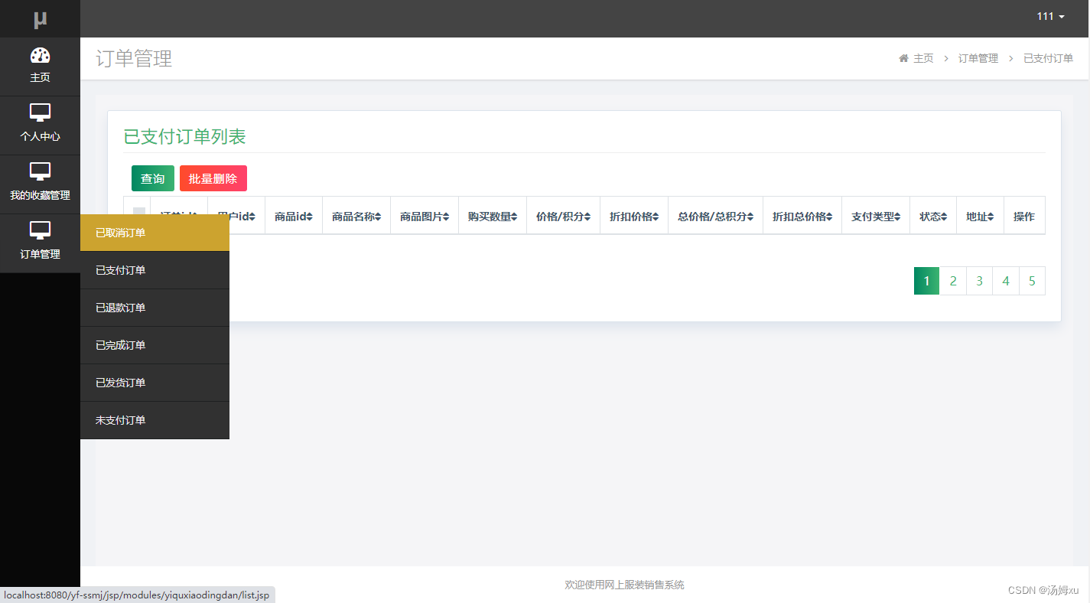This screenshot has width=1090, height=603.
Task: Open the 111 user dropdown
Action: (1051, 17)
